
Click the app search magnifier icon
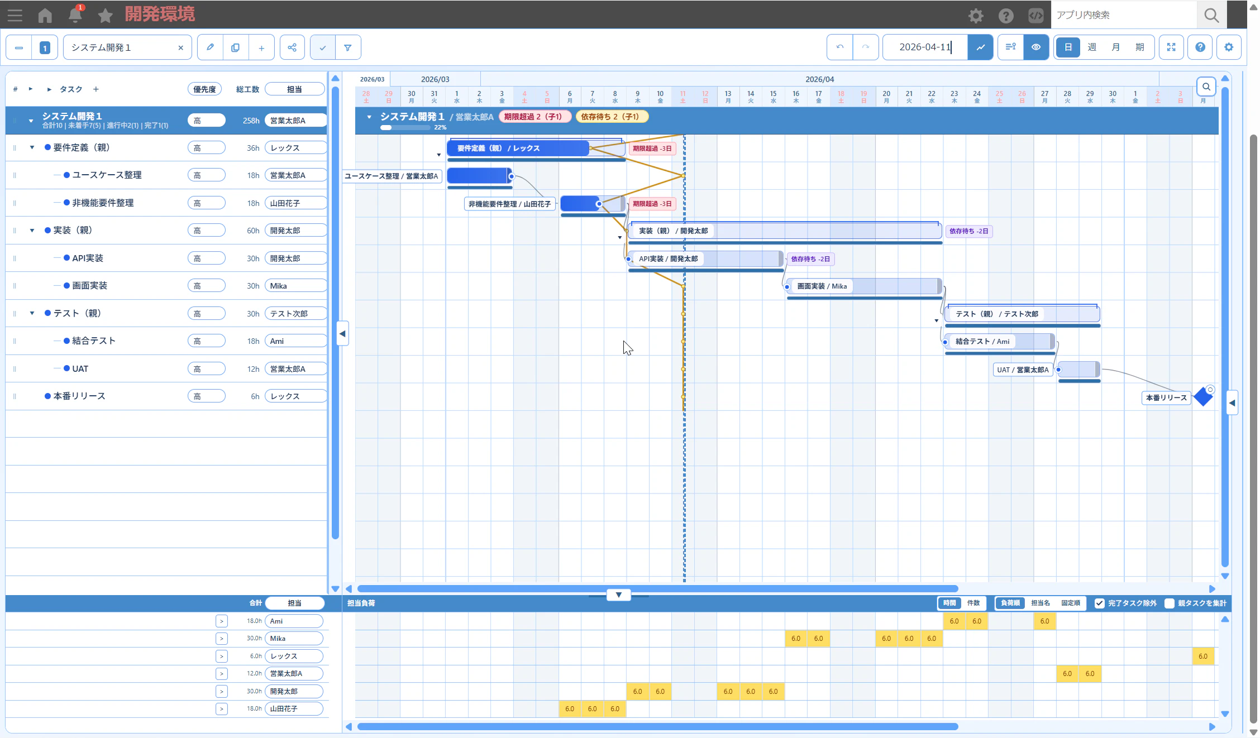tap(1211, 15)
